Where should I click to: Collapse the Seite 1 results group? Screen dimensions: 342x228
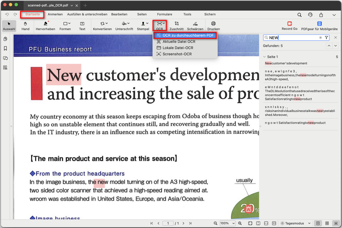point(265,57)
